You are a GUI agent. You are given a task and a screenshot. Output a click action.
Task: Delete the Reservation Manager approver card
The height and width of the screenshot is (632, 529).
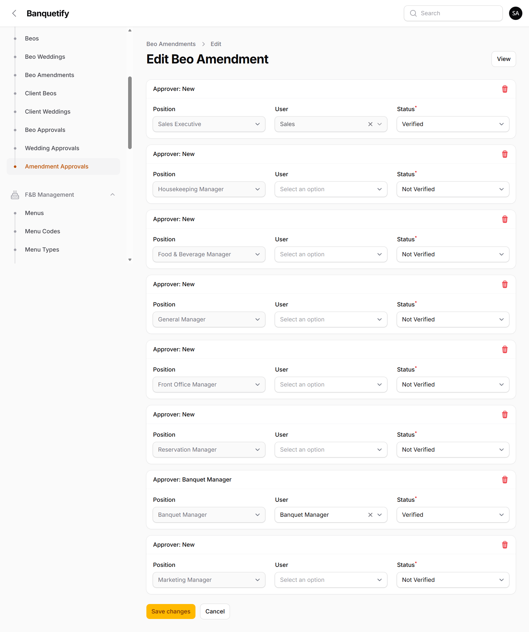point(505,414)
